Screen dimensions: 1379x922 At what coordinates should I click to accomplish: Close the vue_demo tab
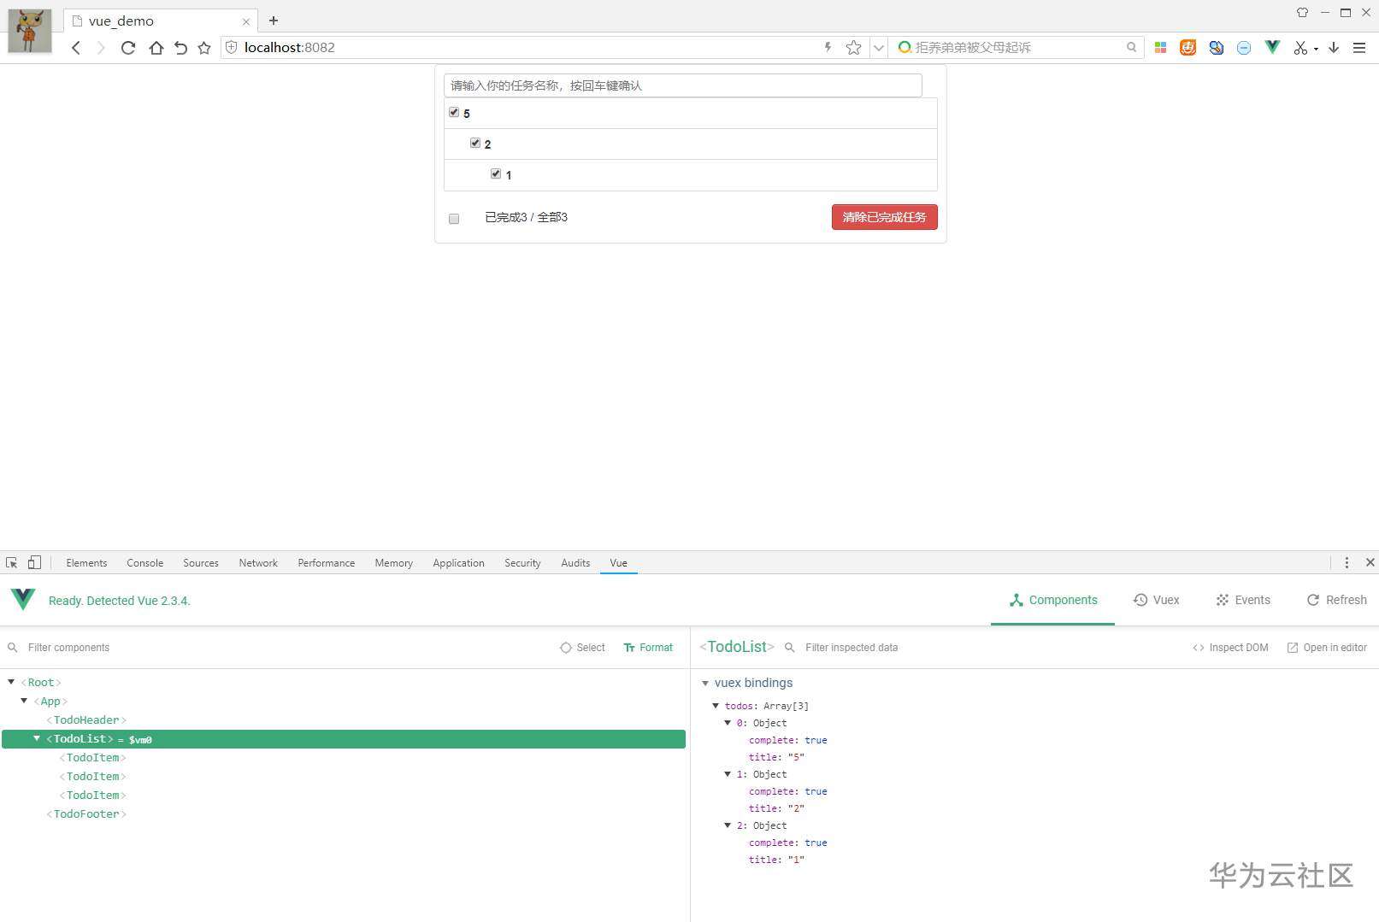tap(246, 21)
